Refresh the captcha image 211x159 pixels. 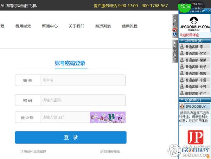click(x=108, y=117)
